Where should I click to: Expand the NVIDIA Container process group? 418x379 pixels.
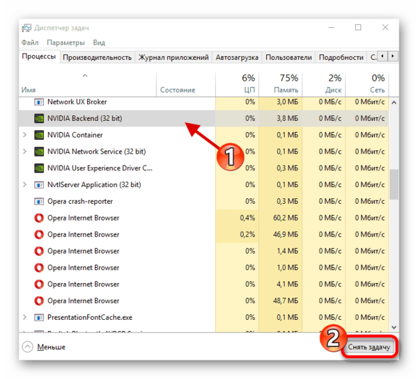click(25, 135)
